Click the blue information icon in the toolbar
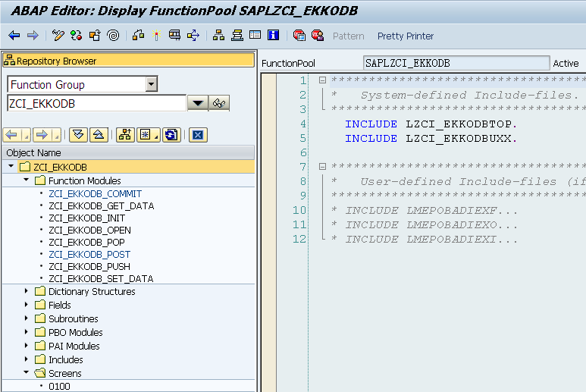Screen dimensions: 586x392 274,36
